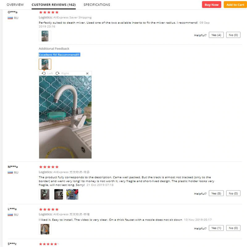Screen dimensions: 247x247
Task: Select the highlighted Additional Feedback thumbnail
Action: [x=45, y=64]
